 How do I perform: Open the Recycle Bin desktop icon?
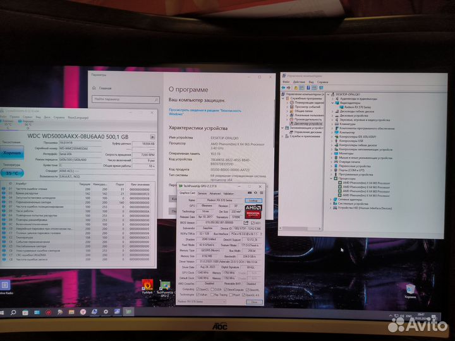(410, 291)
